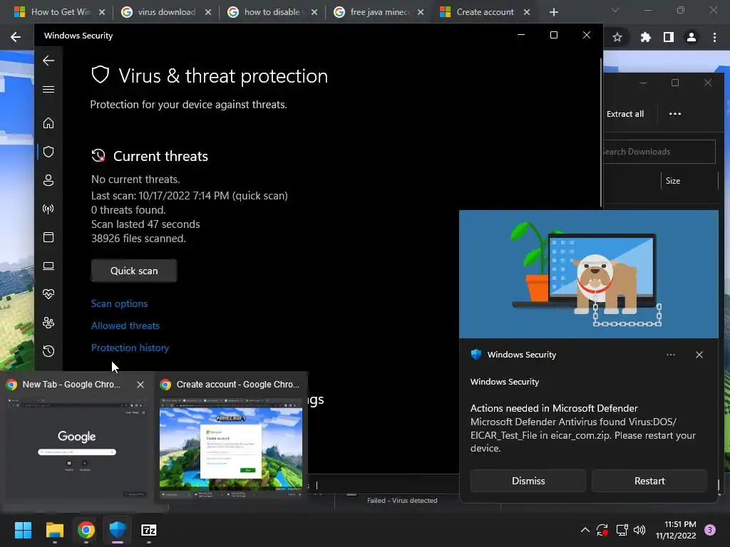This screenshot has height=547, width=730.
Task: Open notification options three-dot menu
Action: pos(670,355)
